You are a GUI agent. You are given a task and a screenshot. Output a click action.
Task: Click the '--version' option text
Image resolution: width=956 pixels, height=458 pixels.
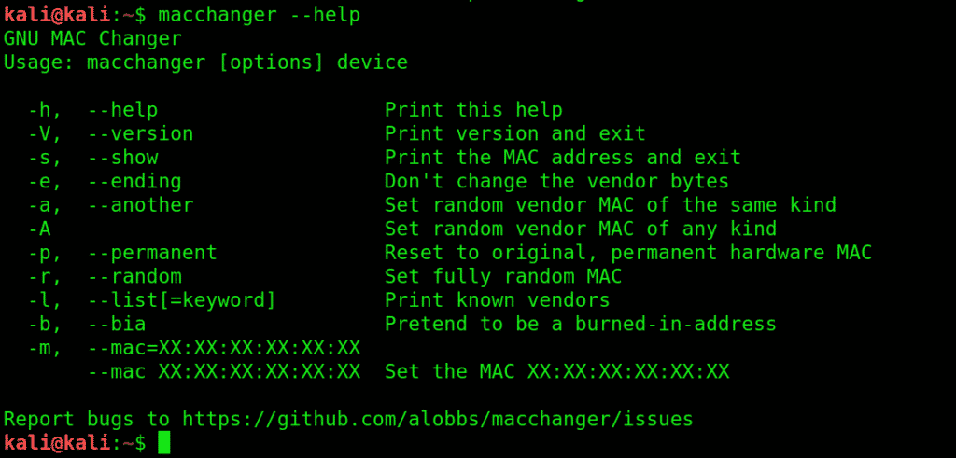(140, 133)
